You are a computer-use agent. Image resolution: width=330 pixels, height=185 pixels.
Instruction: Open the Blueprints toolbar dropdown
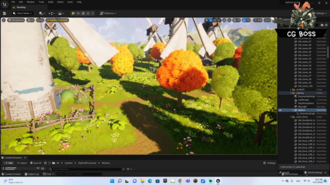pyautogui.click(x=52, y=13)
